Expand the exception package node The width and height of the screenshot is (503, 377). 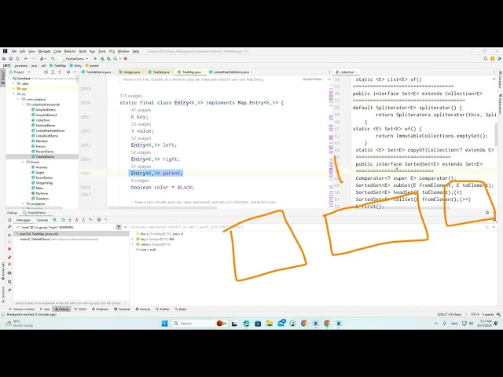click(x=23, y=204)
